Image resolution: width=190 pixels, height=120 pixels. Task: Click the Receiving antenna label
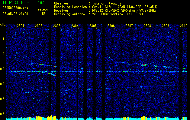click(69, 14)
